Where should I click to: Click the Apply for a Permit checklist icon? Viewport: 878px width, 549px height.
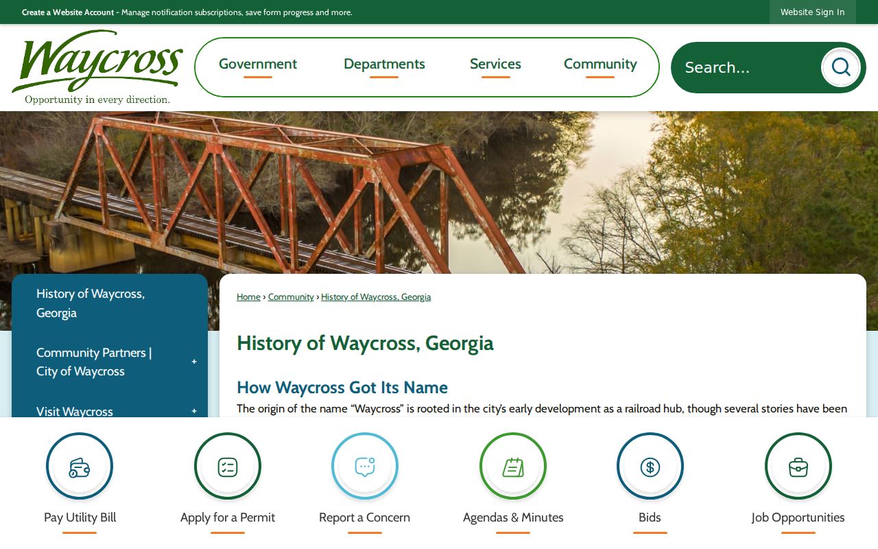[x=228, y=467]
